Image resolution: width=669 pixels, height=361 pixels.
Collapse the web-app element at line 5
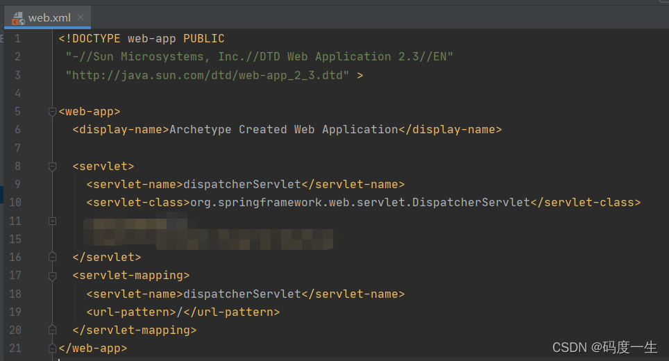coord(53,112)
